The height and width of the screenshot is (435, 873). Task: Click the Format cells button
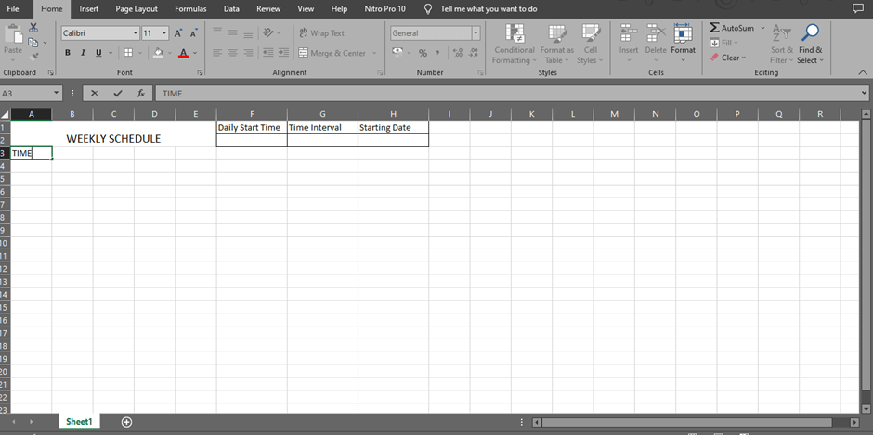click(x=684, y=44)
